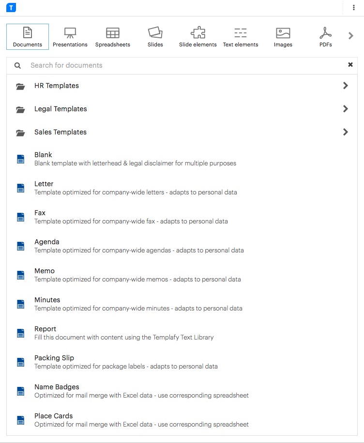Screen dimensions: 364x443
Task: Click the HR Templates folder icon
Action: (x=20, y=87)
